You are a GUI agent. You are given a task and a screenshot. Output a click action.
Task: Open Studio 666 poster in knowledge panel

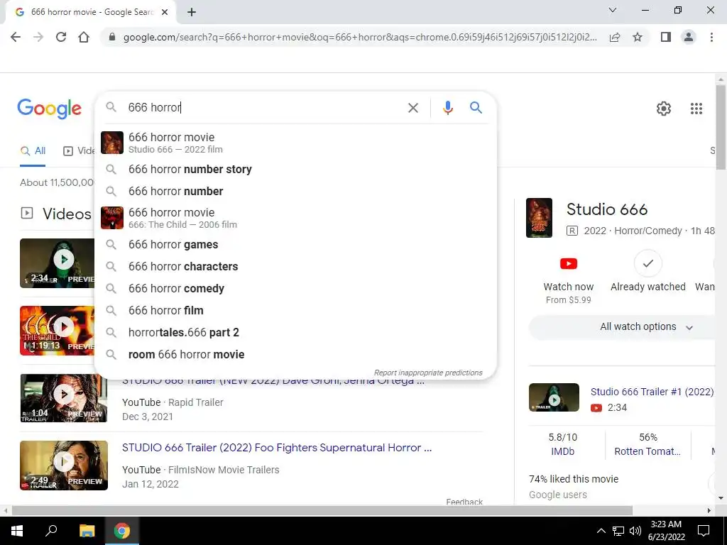pos(539,218)
